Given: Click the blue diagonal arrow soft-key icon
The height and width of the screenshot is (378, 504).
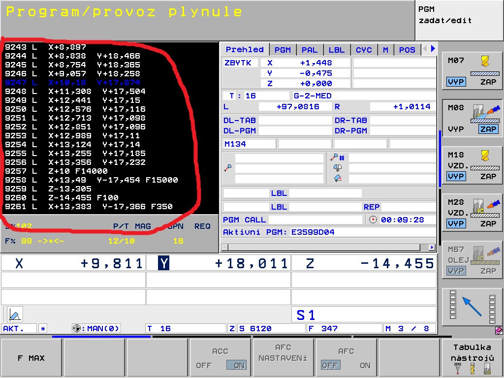Looking at the screenshot, I should [472, 306].
